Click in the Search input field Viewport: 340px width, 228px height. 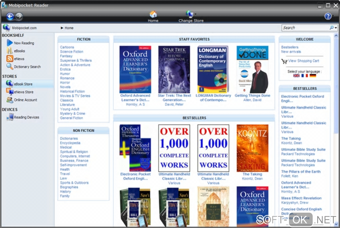click(305, 28)
